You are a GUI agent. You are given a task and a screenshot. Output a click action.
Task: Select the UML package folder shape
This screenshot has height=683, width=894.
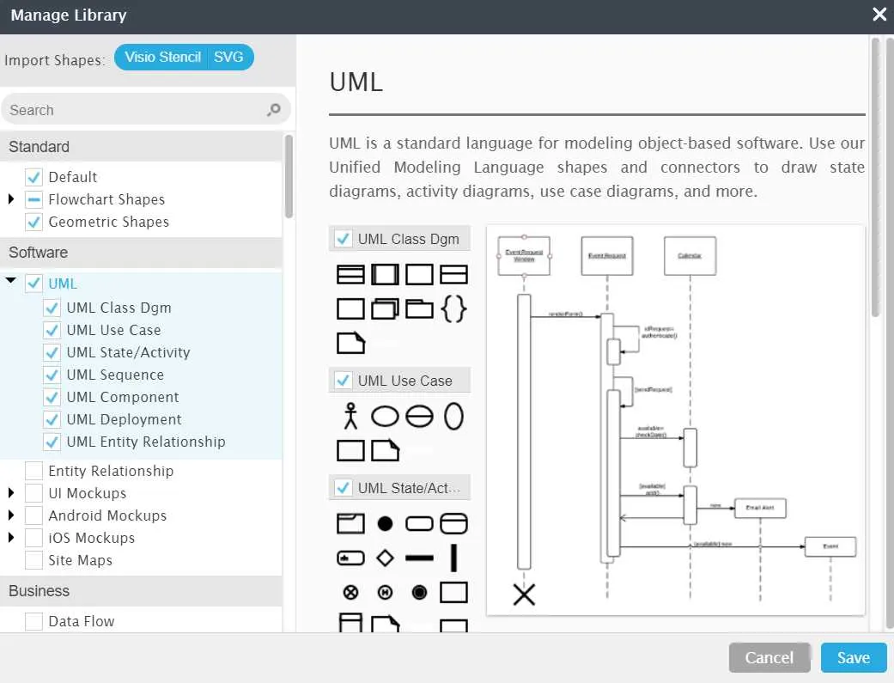[419, 308]
